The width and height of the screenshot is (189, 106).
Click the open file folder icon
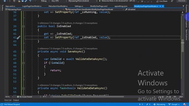click(x=19, y=1)
